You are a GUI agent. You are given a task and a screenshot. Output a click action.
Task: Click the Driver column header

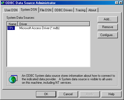pyautogui.click(x=54, y=24)
